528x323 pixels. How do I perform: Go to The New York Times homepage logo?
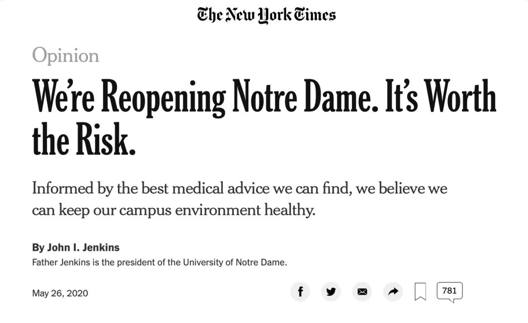[266, 15]
